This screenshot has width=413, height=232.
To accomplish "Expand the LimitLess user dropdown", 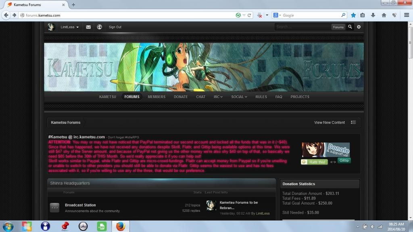I will [x=69, y=27].
